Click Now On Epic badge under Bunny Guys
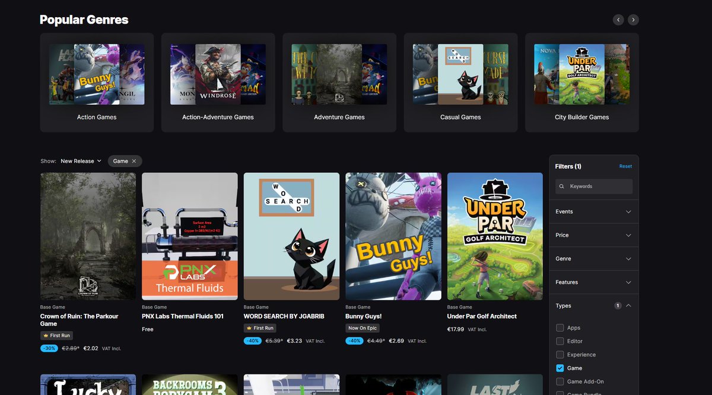Viewport: 712px width, 395px height. tap(363, 328)
